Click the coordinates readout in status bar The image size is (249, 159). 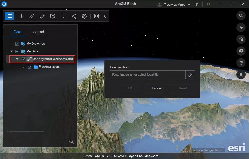pyautogui.click(x=105, y=156)
